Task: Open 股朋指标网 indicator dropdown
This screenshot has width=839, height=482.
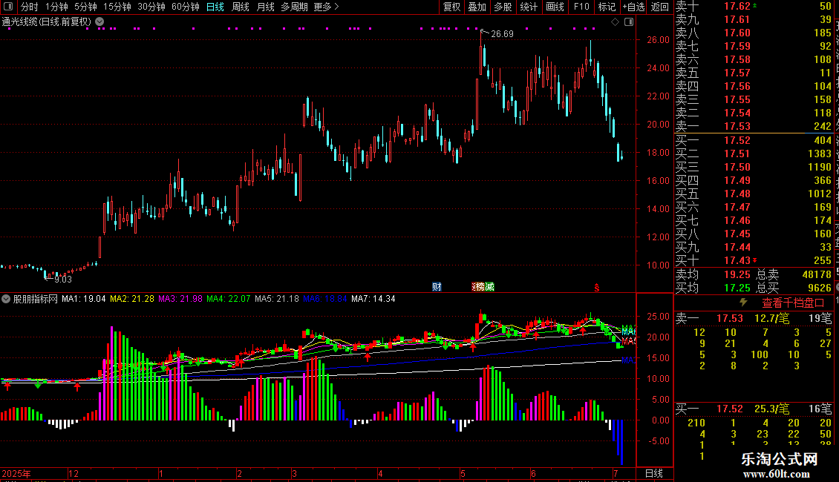Action: 6,299
